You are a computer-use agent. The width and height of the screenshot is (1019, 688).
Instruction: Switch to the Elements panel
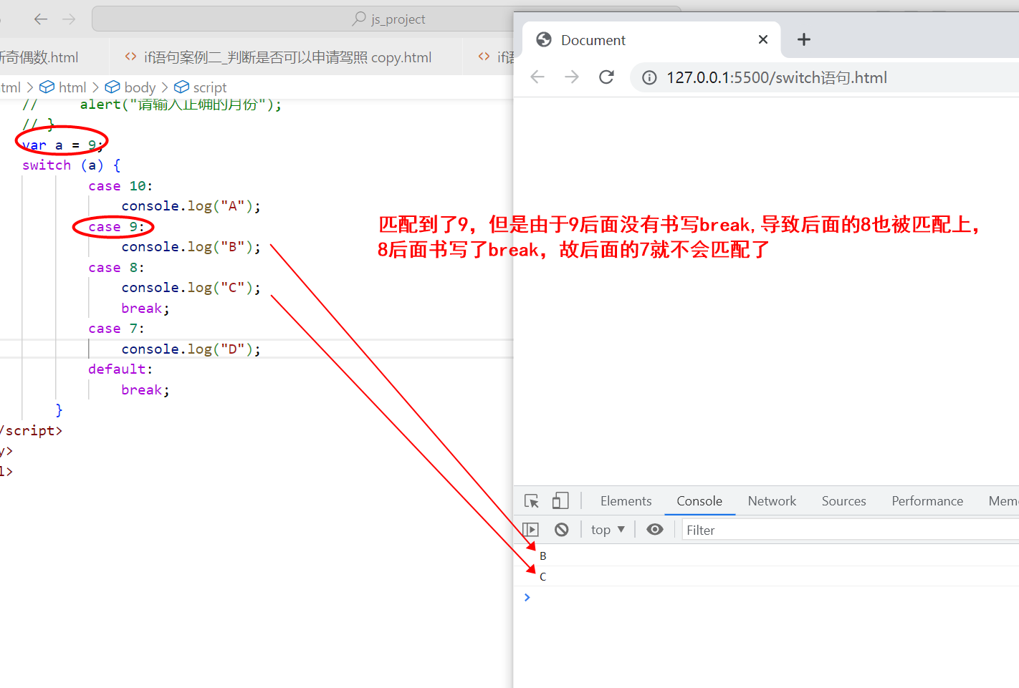(x=626, y=500)
